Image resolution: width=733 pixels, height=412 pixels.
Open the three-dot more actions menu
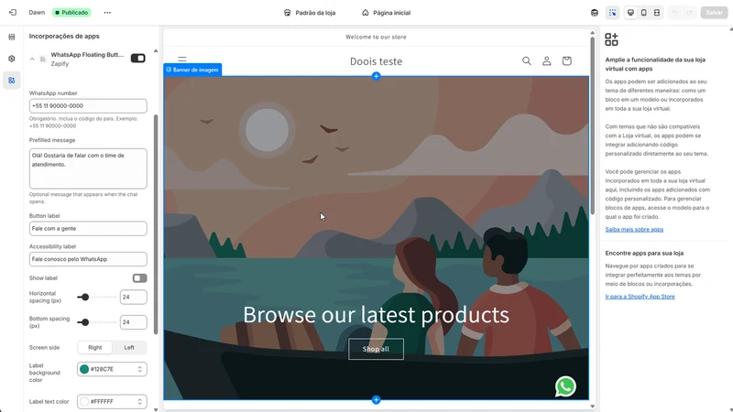107,13
